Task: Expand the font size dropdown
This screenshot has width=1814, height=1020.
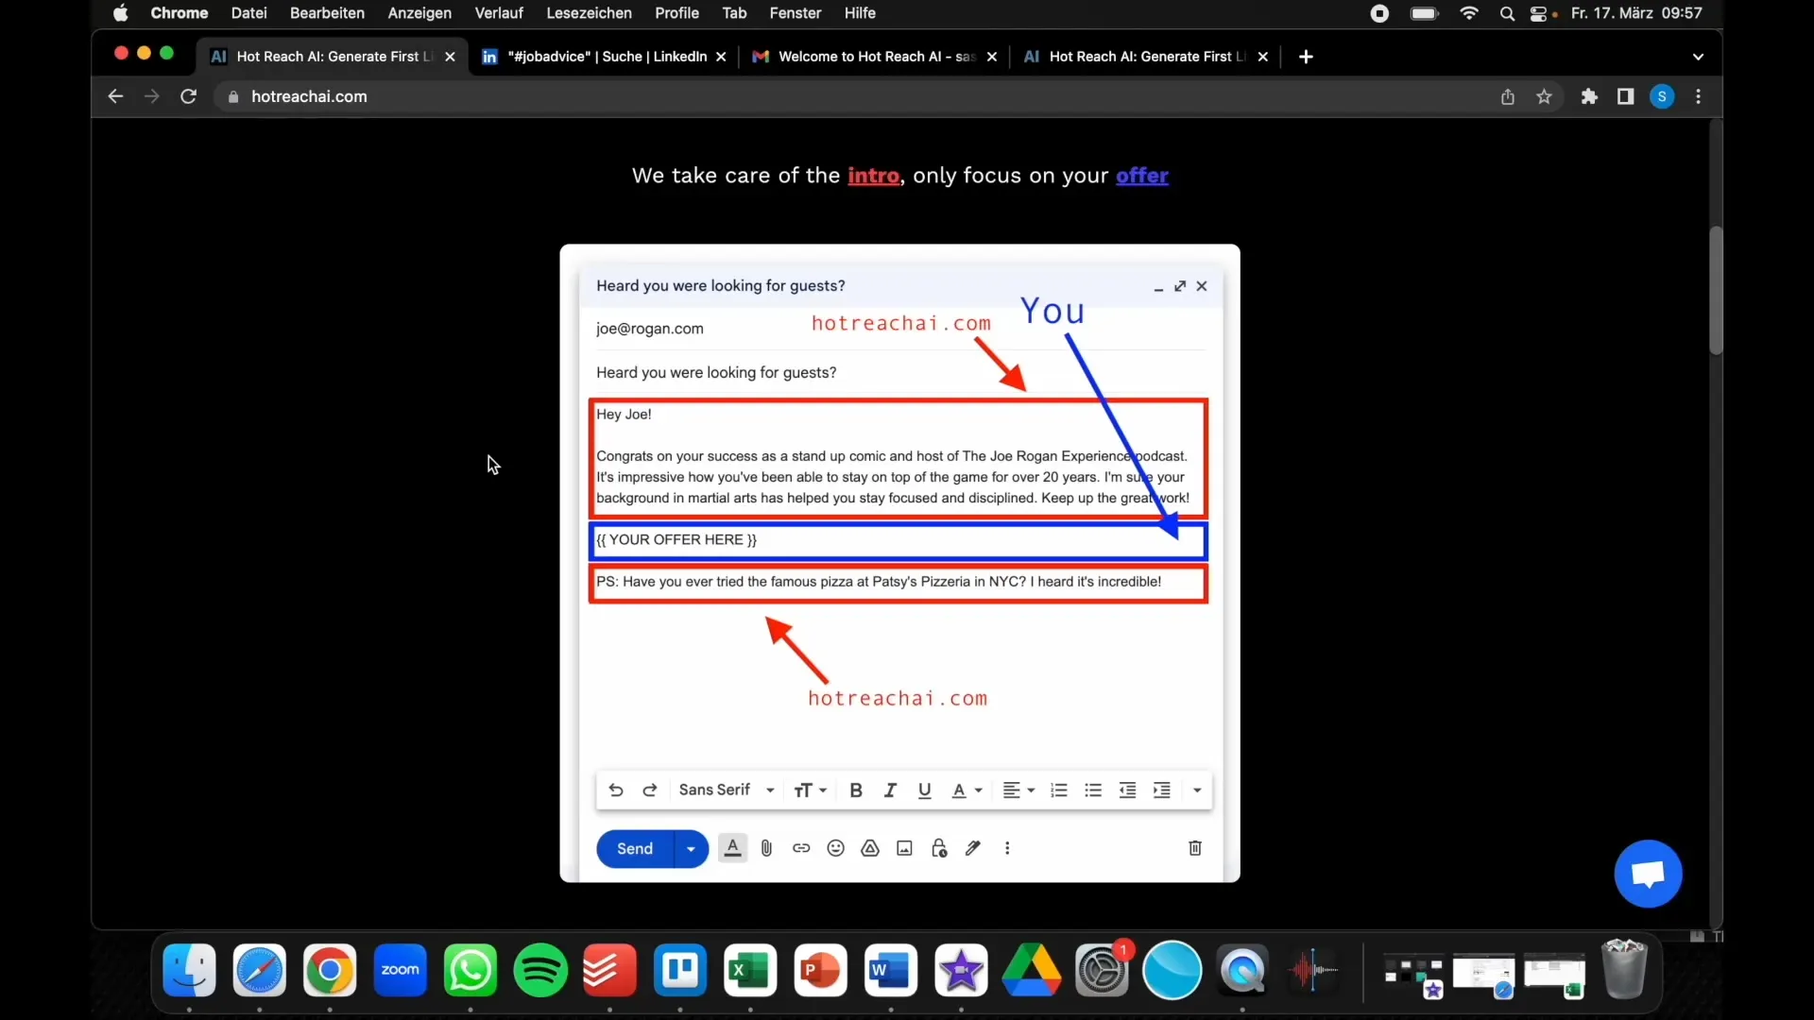Action: (810, 790)
